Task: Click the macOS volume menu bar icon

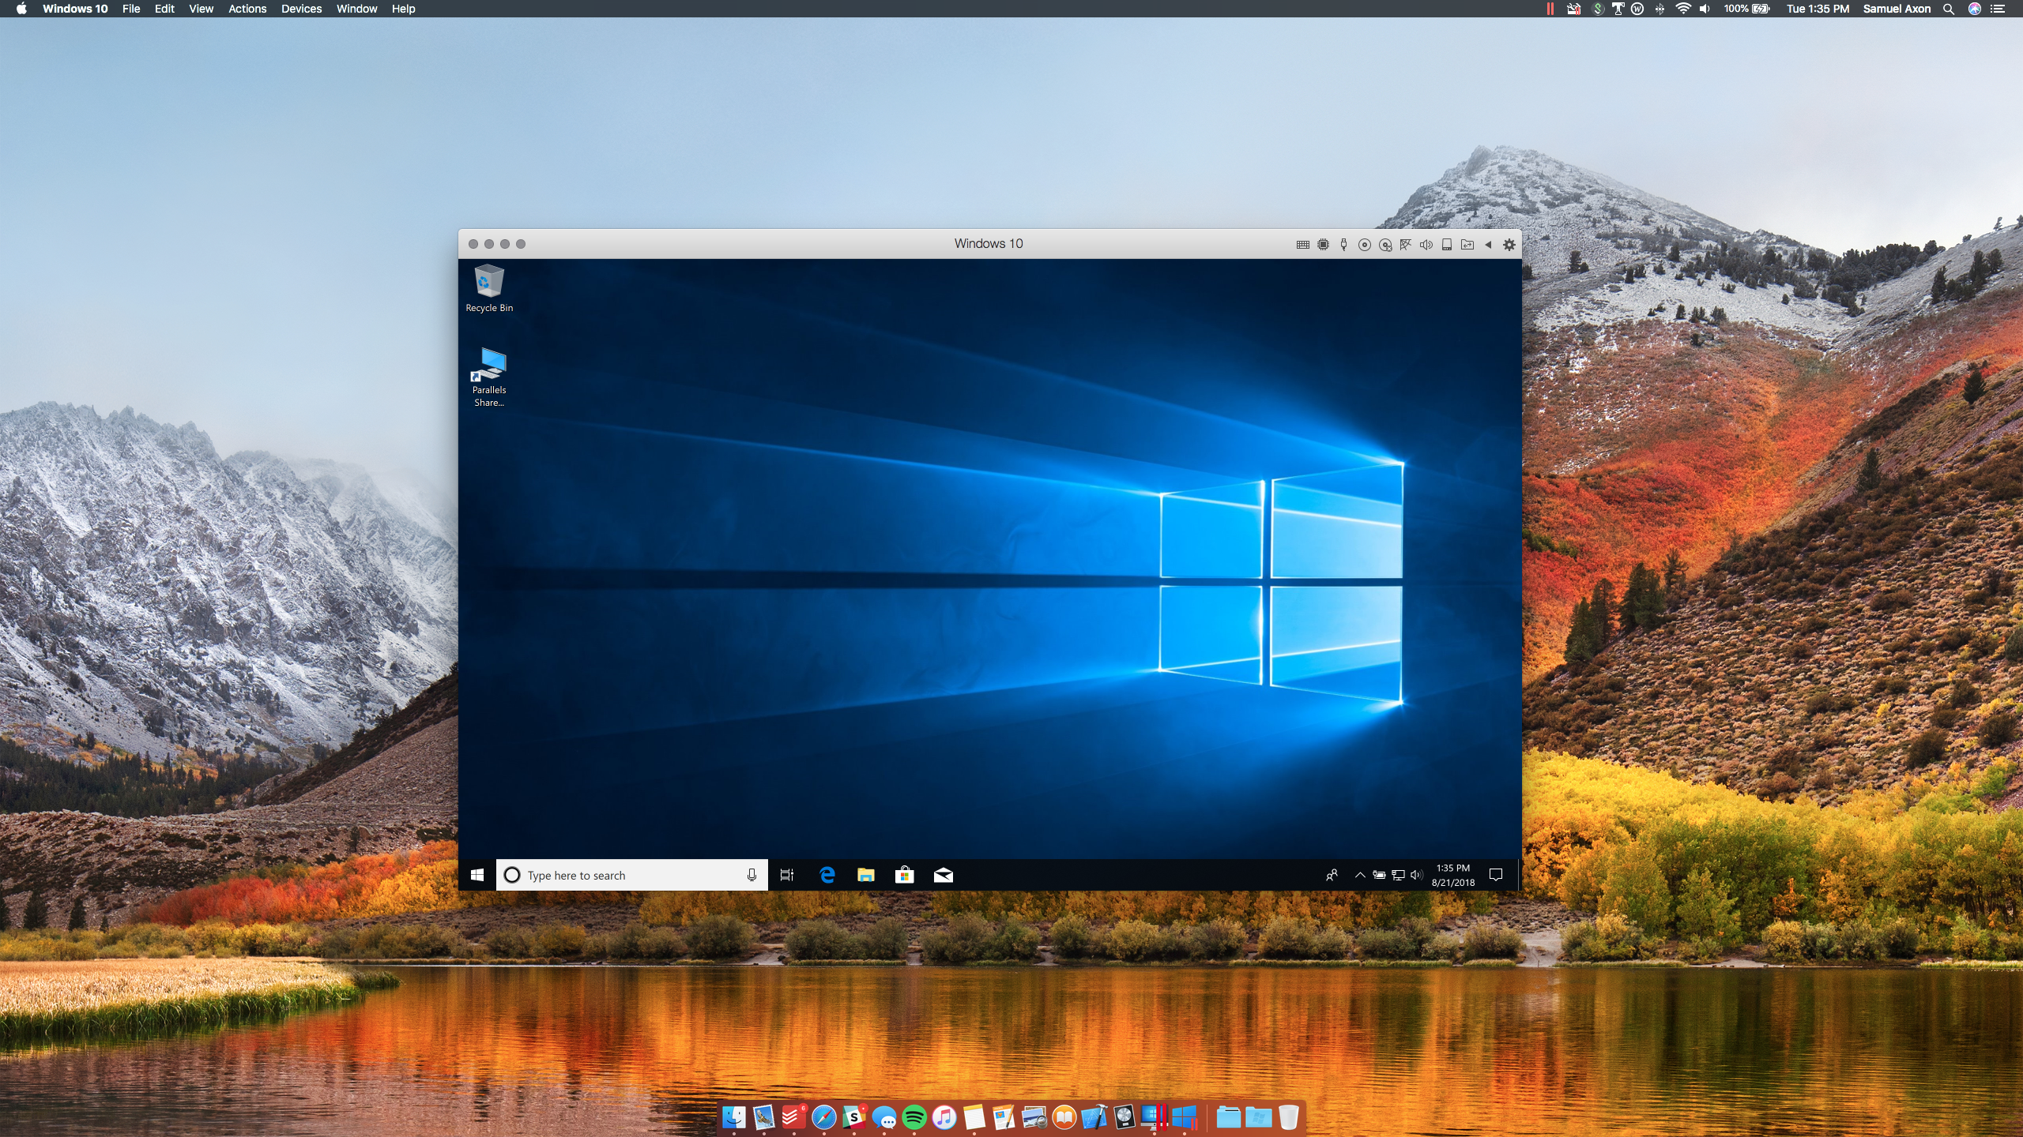Action: tap(1705, 9)
